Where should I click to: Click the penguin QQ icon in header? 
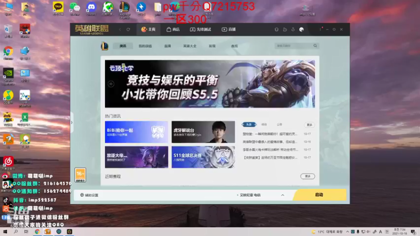click(277, 29)
